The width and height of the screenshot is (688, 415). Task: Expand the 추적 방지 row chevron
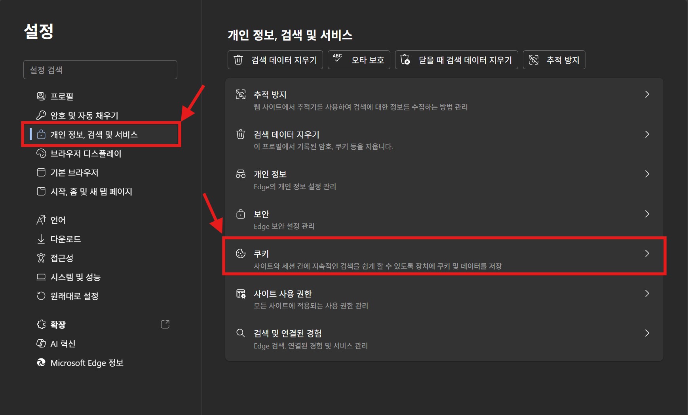click(647, 94)
